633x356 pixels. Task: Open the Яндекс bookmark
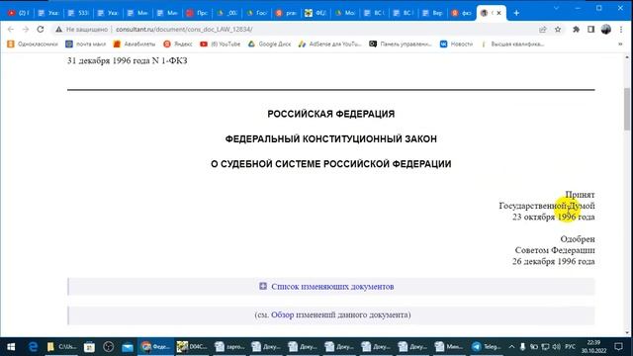click(x=178, y=44)
